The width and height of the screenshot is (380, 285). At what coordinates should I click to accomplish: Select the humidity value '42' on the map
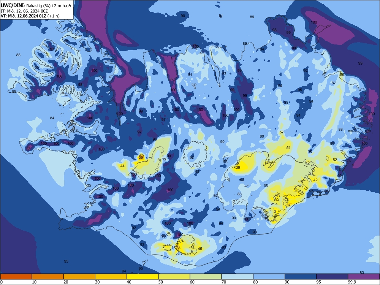[x=315, y=180]
